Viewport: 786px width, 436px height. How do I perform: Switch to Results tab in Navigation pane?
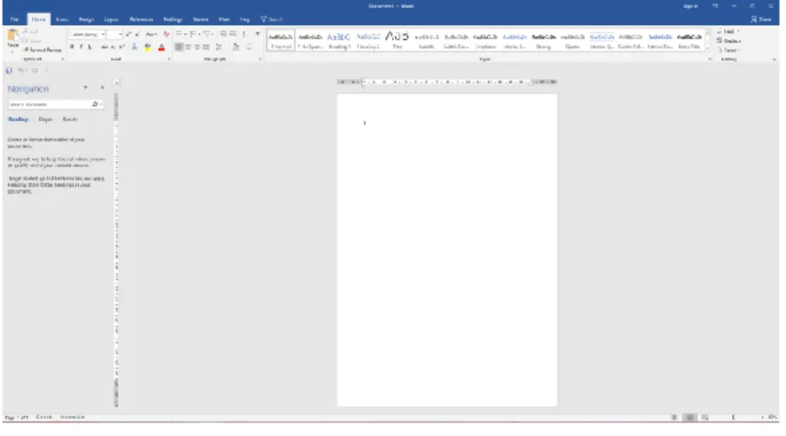coord(70,119)
